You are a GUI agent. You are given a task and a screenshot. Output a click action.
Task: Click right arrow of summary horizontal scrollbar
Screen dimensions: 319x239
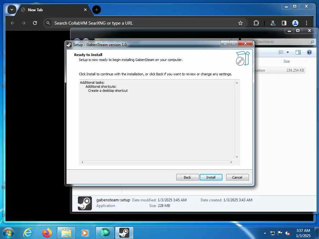[x=231, y=162]
